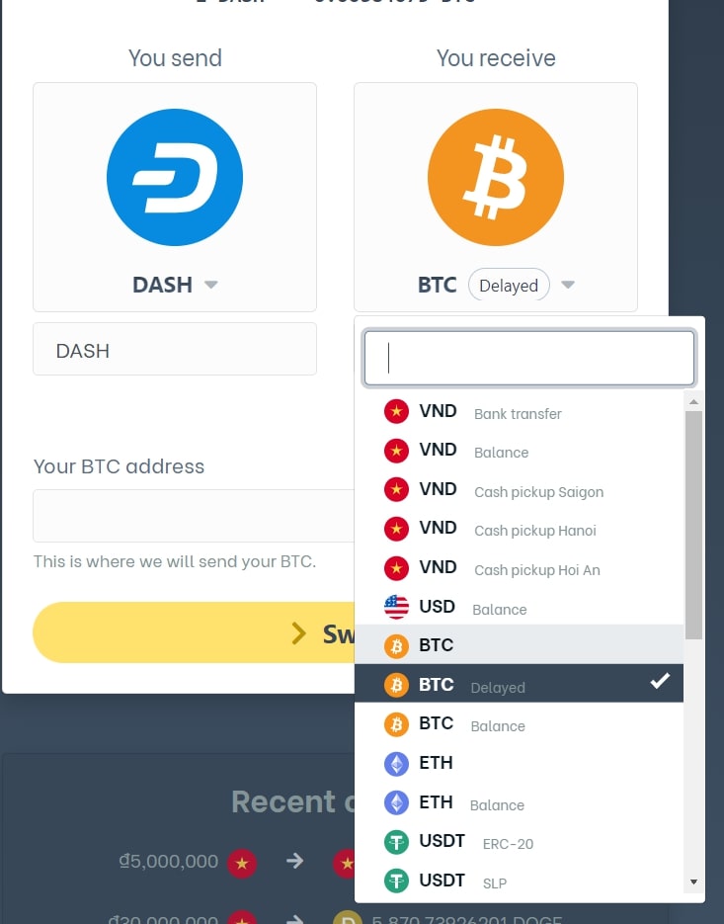Choose the plain BTC option in list
This screenshot has height=924, width=724.
[x=519, y=644]
